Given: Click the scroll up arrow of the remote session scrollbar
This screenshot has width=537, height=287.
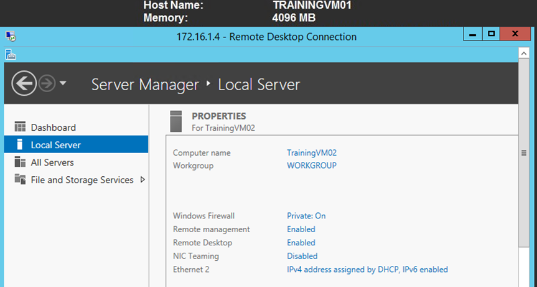Looking at the screenshot, I should tap(523, 53).
